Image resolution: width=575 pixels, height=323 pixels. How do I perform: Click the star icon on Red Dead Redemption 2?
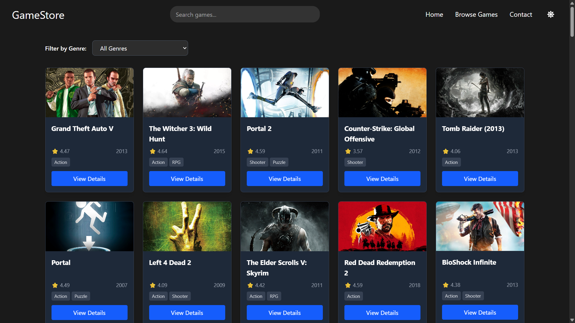click(x=348, y=285)
